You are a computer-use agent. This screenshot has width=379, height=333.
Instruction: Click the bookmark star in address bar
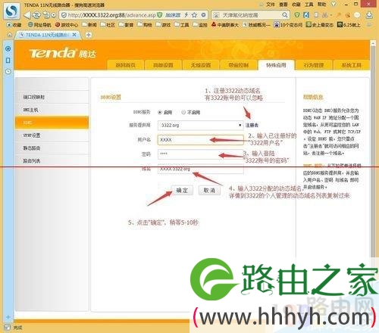(194, 15)
